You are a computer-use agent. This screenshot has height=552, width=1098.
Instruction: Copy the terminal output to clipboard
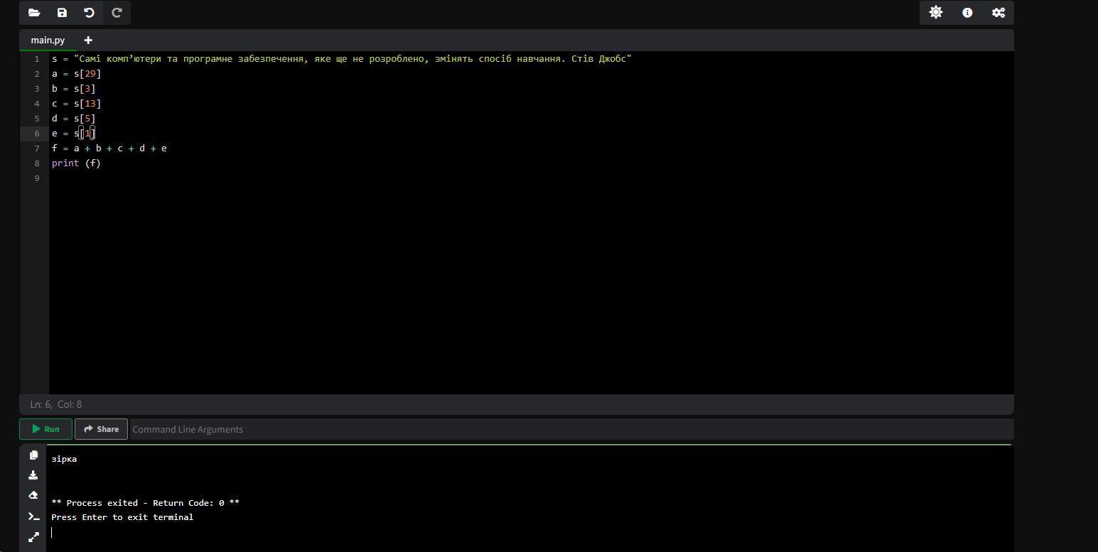(x=33, y=455)
